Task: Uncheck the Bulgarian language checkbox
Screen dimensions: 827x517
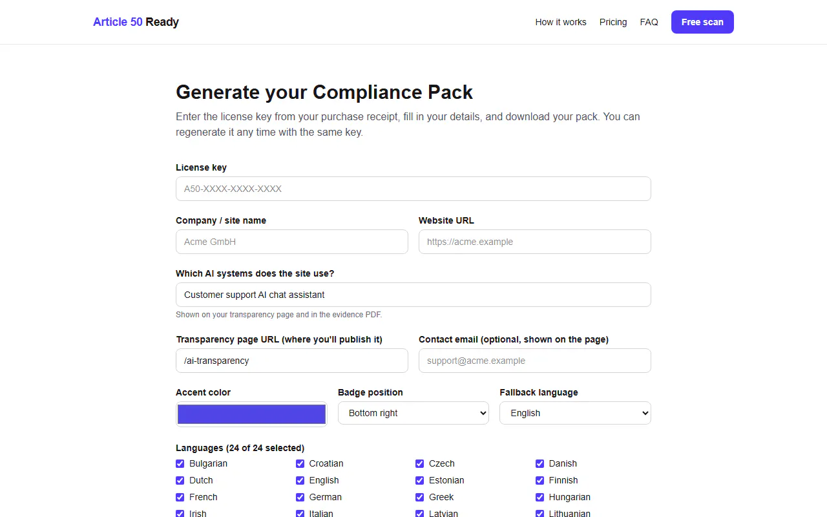Action: 180,463
